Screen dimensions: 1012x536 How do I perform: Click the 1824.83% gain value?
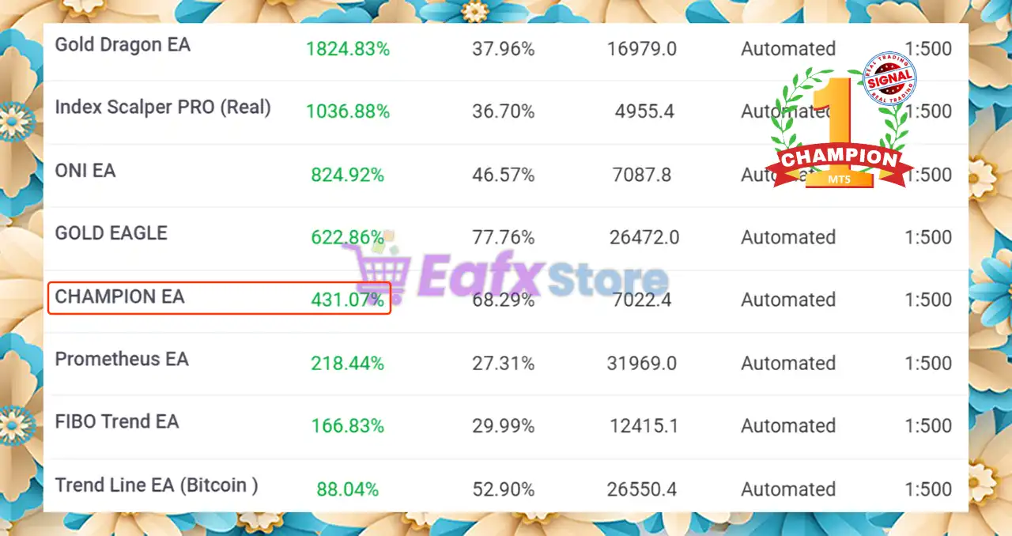click(348, 49)
